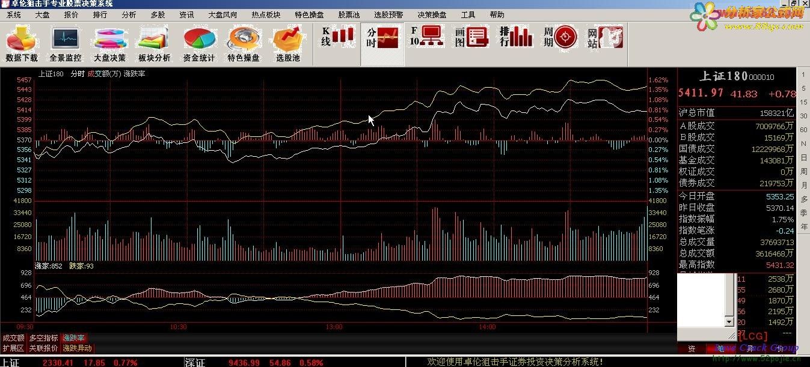Image resolution: width=810 pixels, height=367 pixels.
Task: Open the 特色操盘 special trading icon
Action: coord(244,44)
